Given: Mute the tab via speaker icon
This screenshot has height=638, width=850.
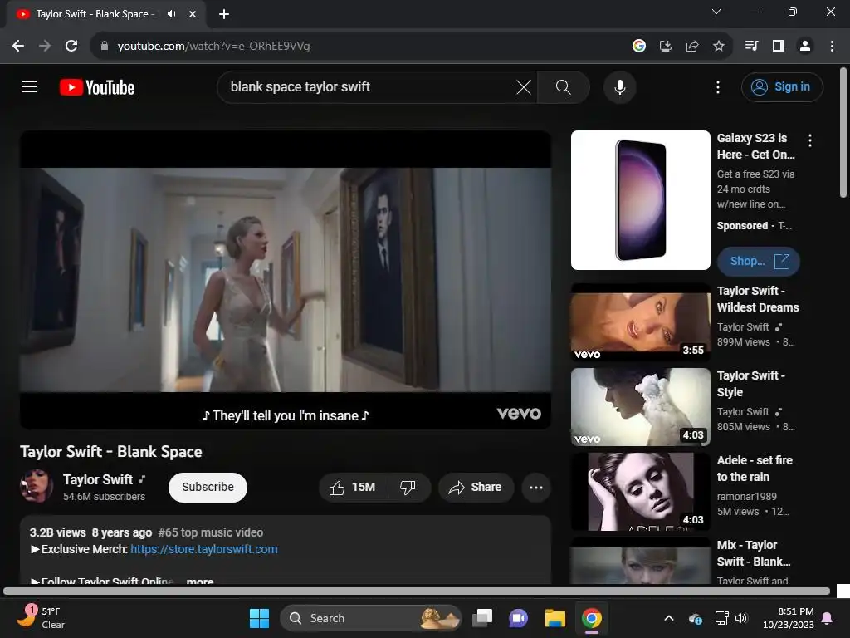Looking at the screenshot, I should (171, 13).
